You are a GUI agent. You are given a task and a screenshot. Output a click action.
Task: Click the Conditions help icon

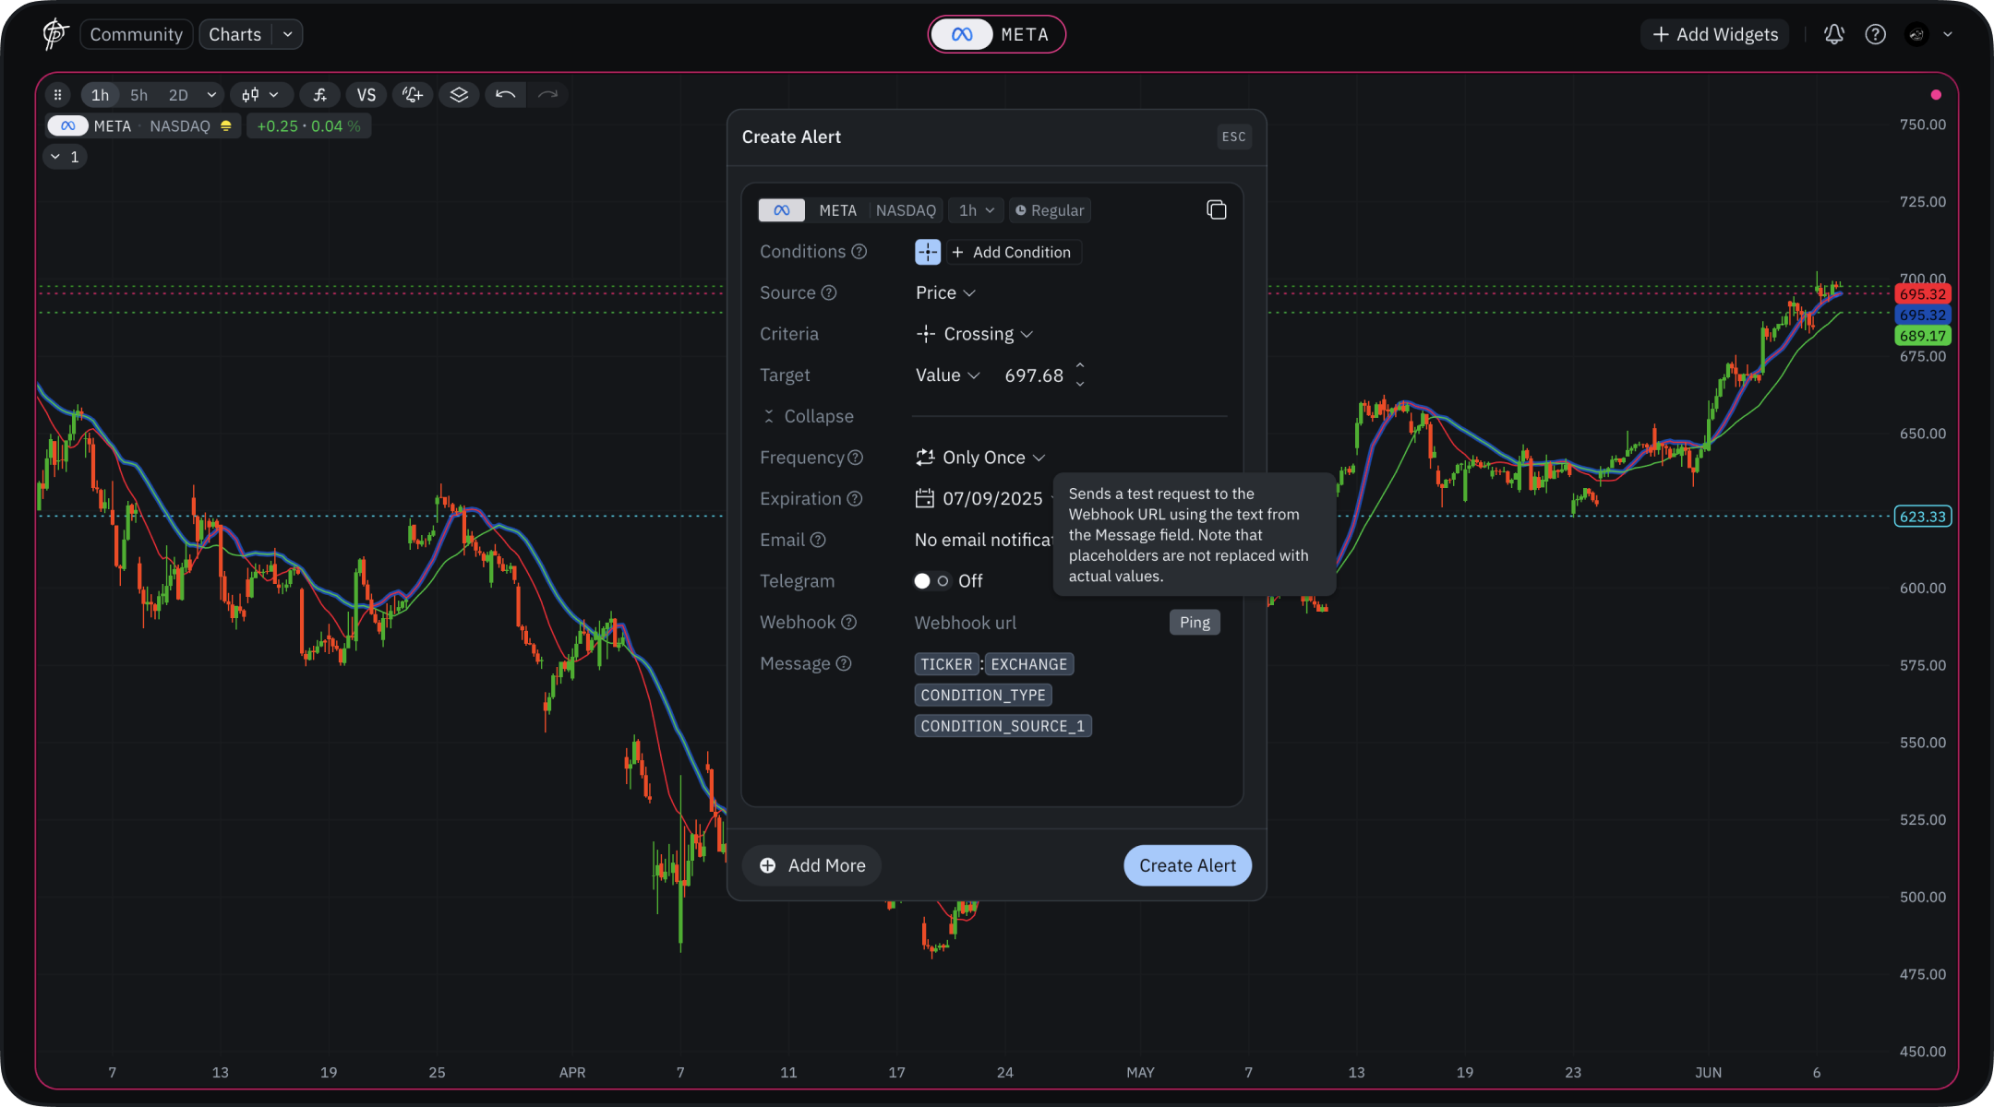click(859, 252)
